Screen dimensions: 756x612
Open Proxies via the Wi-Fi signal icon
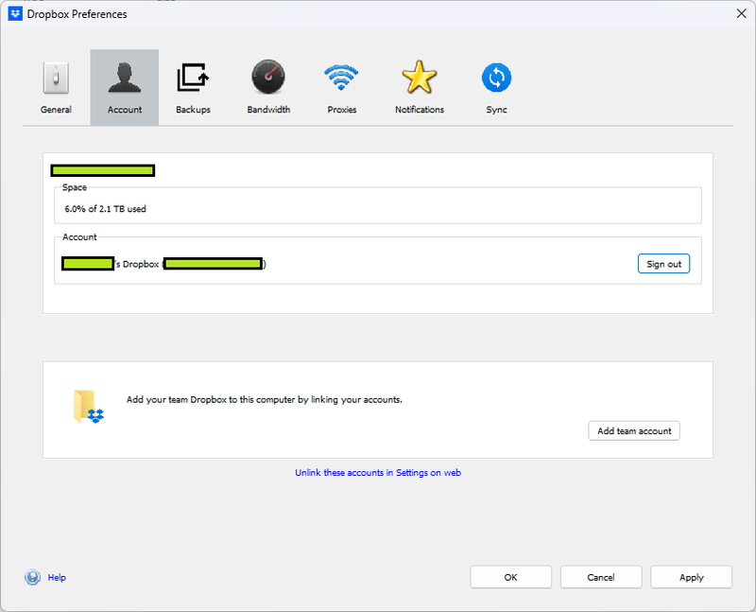pyautogui.click(x=341, y=79)
